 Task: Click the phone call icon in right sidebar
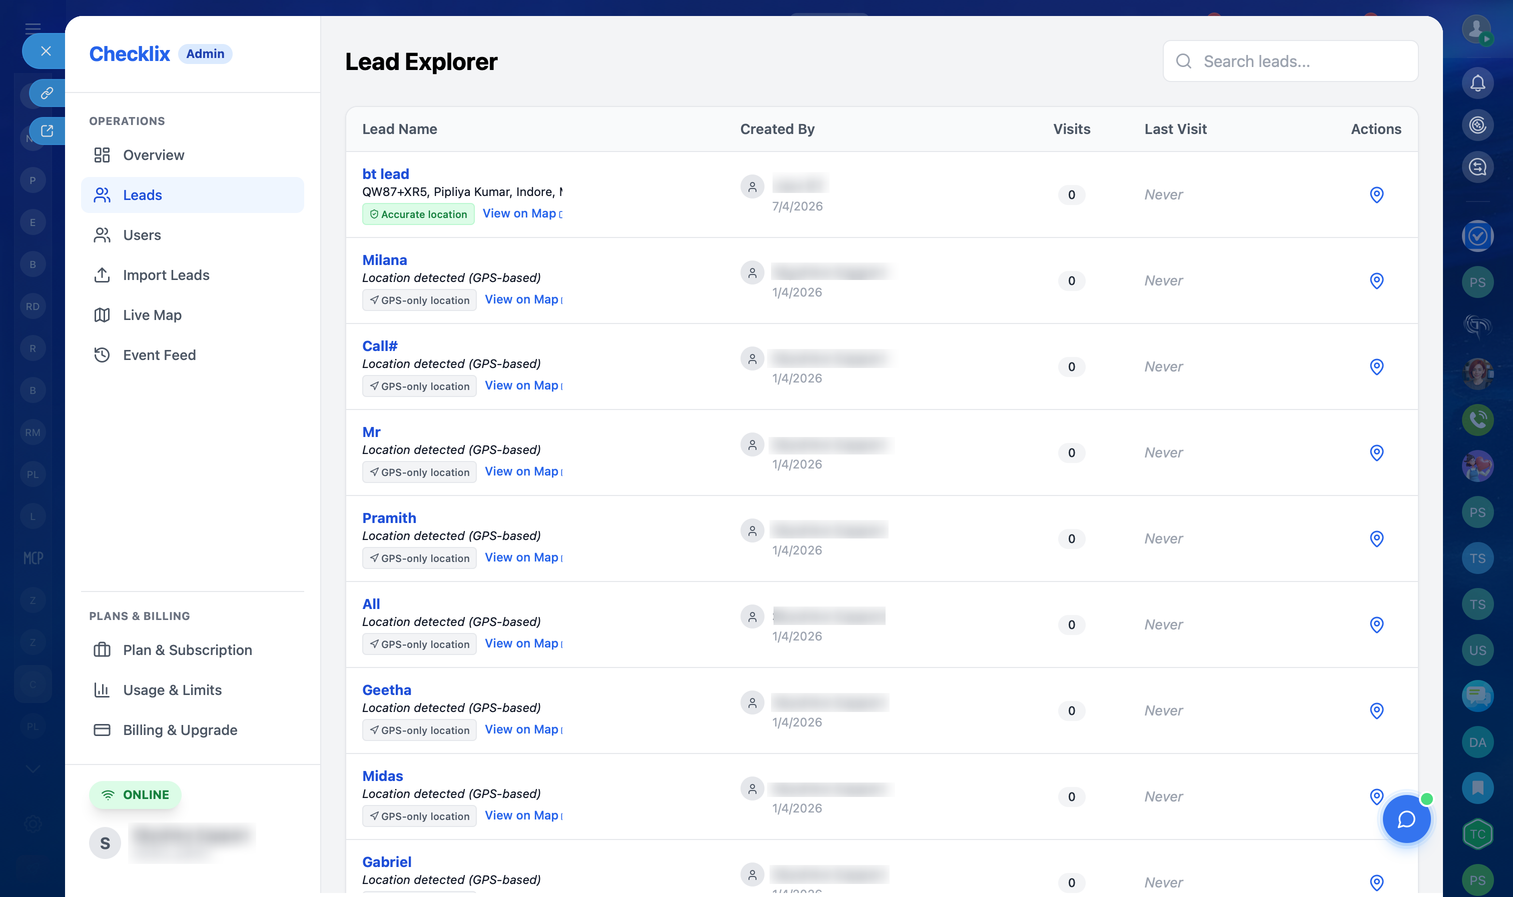tap(1477, 419)
